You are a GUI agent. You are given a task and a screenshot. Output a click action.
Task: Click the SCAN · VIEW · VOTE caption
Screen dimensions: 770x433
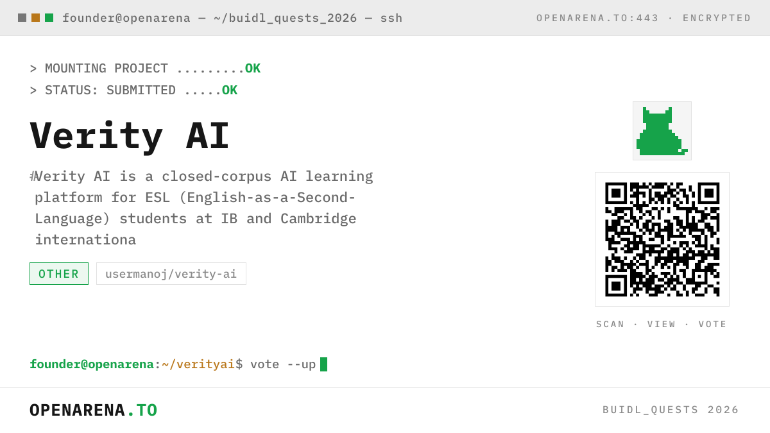[662, 324]
